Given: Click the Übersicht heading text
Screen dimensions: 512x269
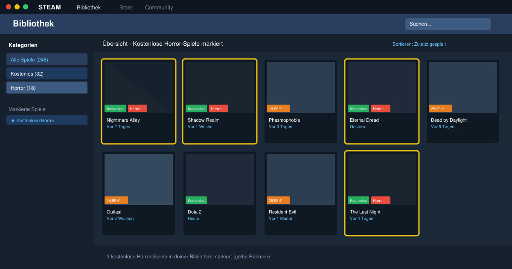Looking at the screenshot, I should (163, 44).
